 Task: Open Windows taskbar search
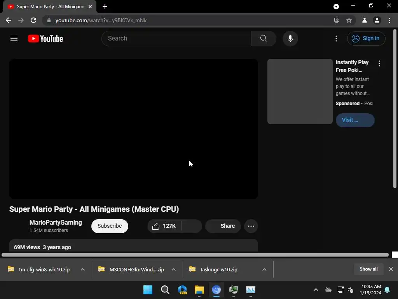tap(165, 290)
